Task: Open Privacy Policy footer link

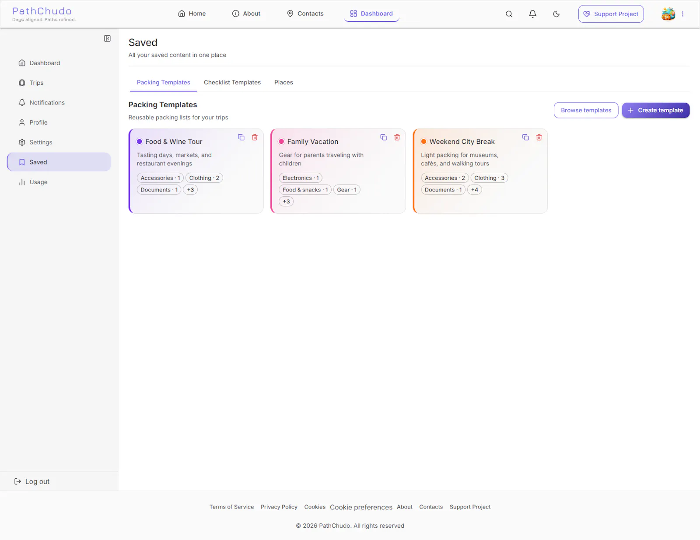Action: click(279, 507)
